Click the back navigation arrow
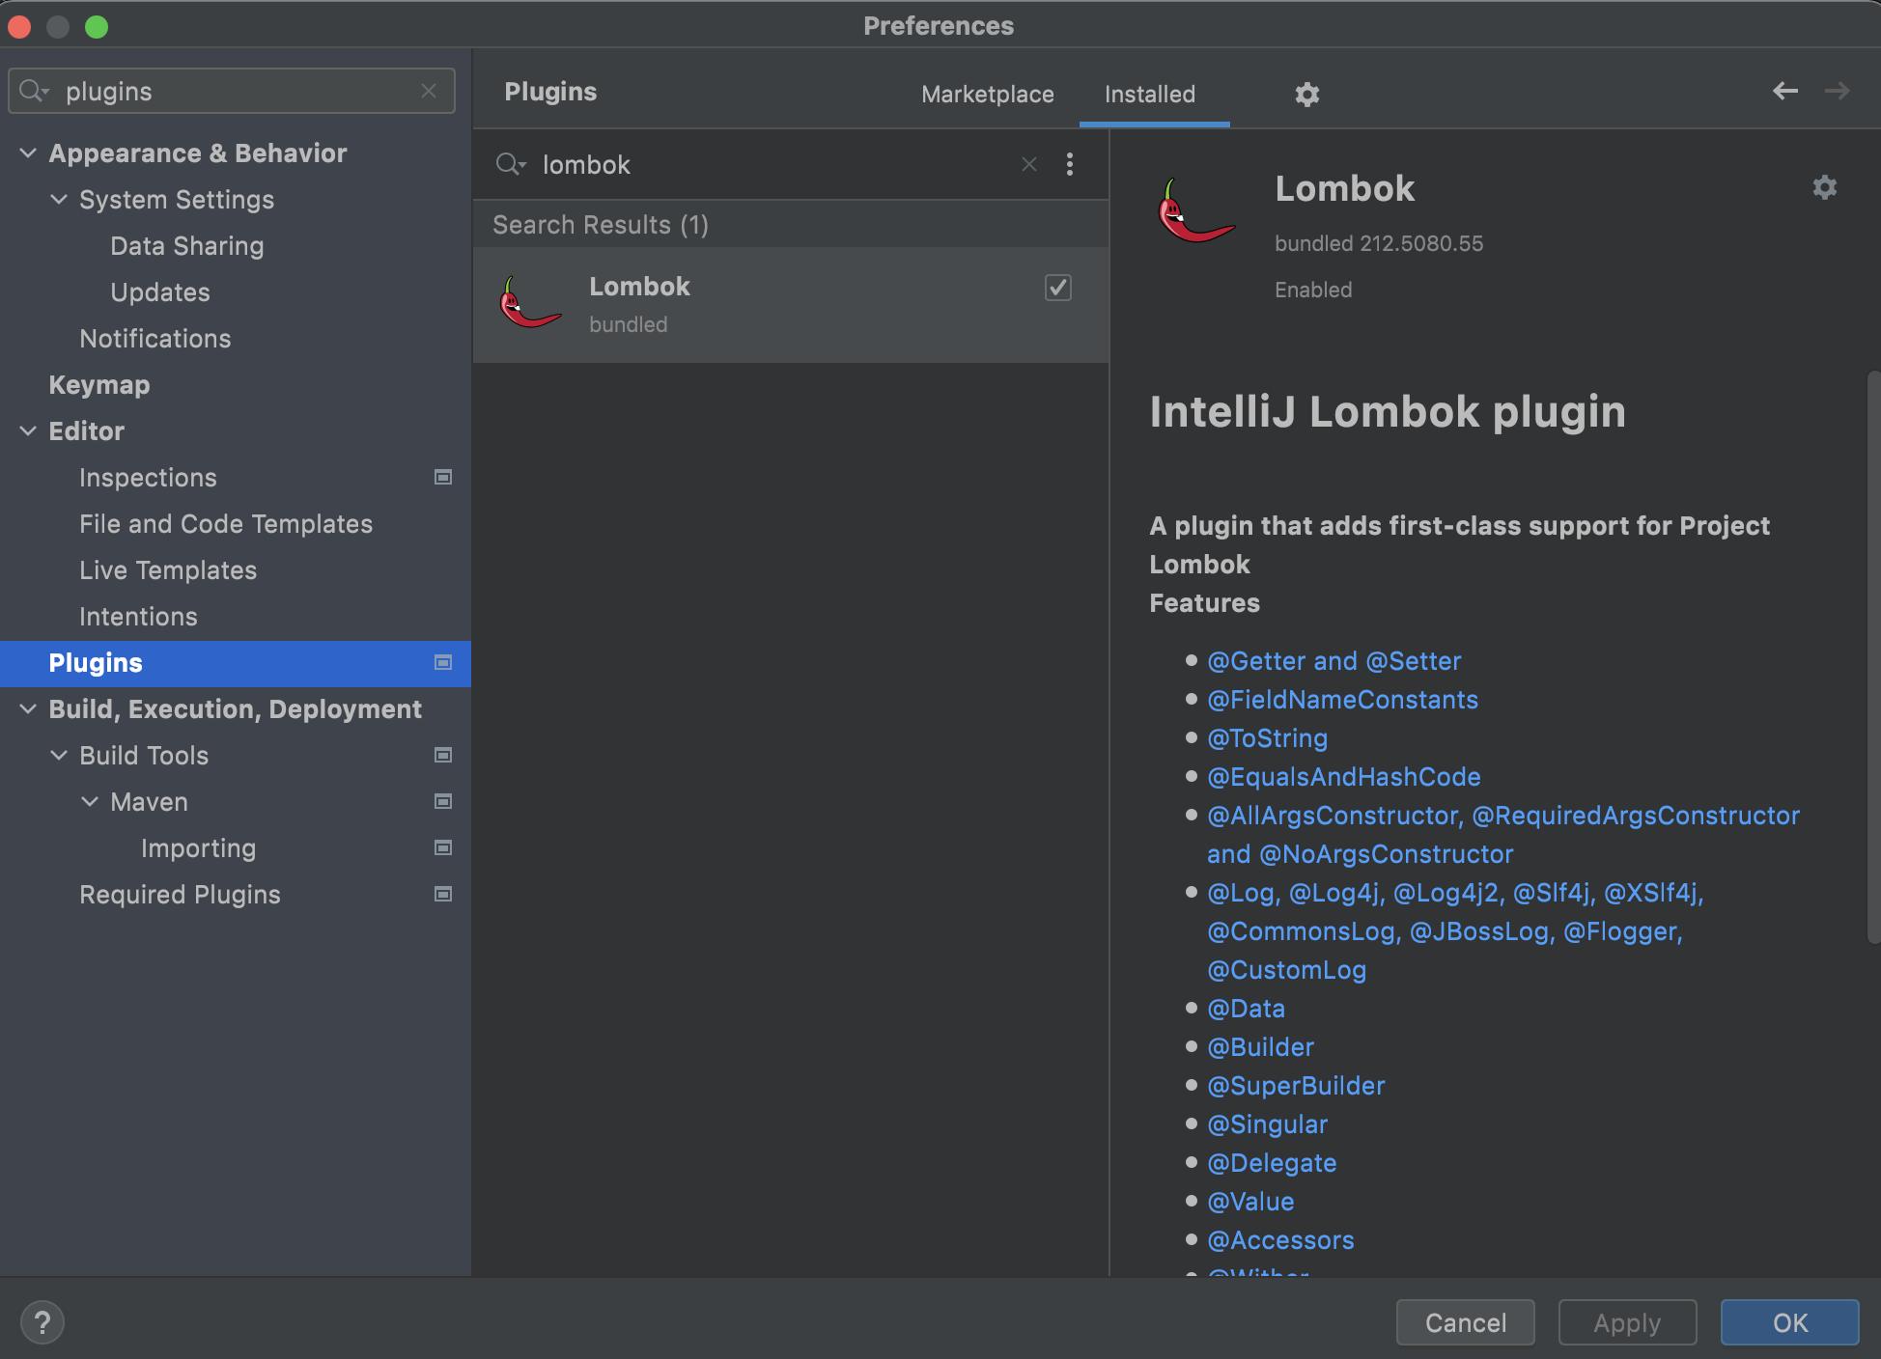This screenshot has height=1359, width=1881. (1784, 91)
